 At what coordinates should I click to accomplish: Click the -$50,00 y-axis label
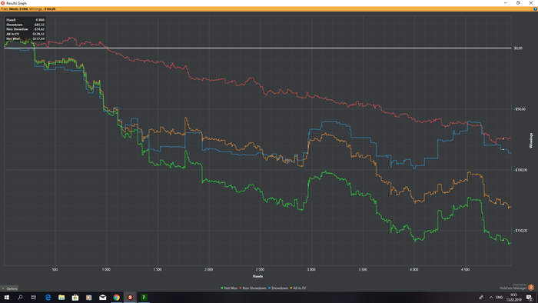(520, 109)
